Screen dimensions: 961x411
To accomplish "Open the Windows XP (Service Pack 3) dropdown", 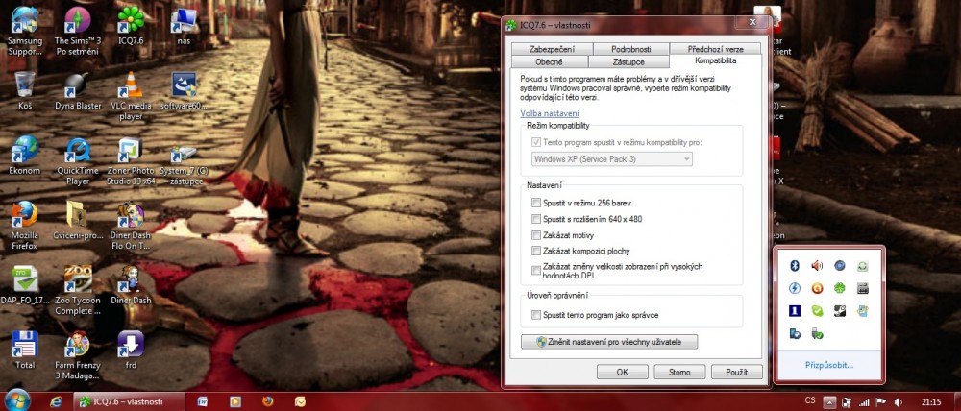I will [611, 158].
